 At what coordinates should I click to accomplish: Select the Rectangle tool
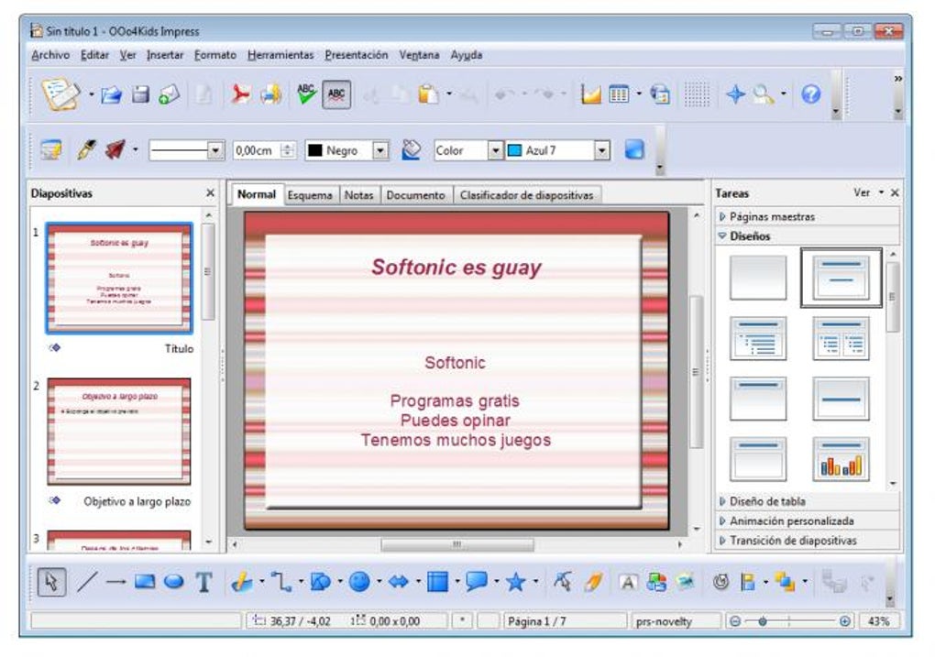coord(145,582)
